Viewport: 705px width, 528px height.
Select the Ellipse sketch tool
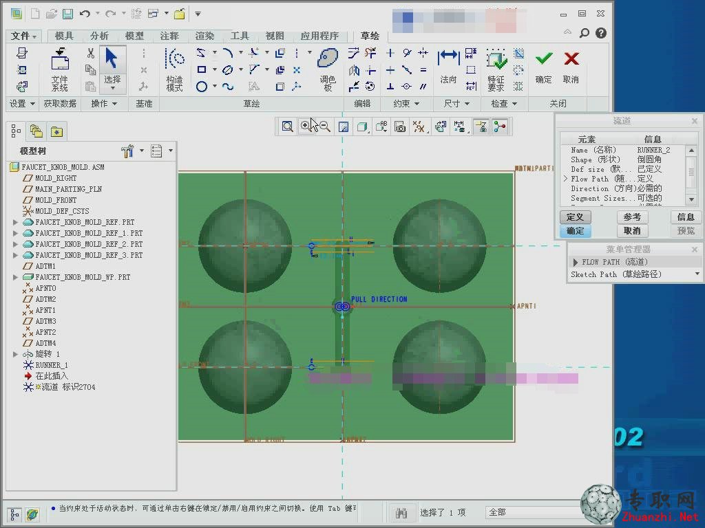click(x=227, y=69)
